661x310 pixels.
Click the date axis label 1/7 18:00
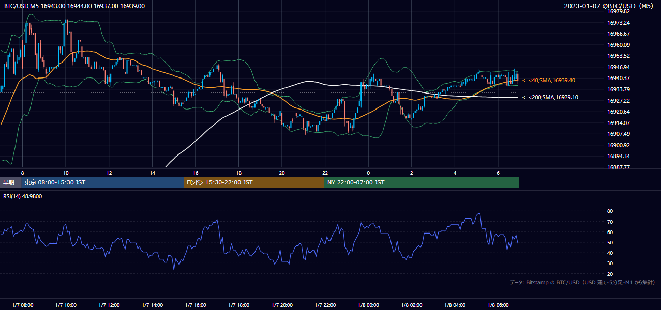point(238,305)
